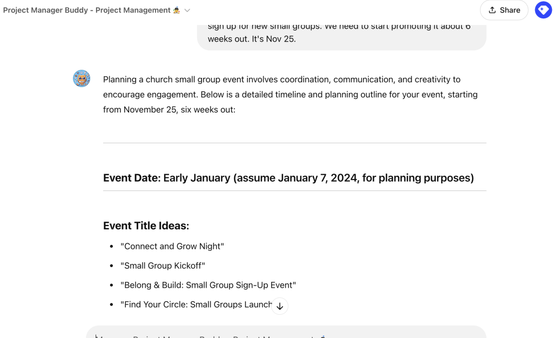
Task: Open the blue diamond profile avatar
Action: coord(543,10)
